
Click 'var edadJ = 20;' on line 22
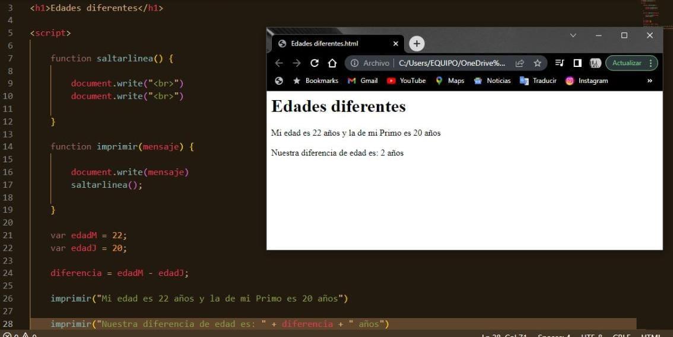[89, 248]
